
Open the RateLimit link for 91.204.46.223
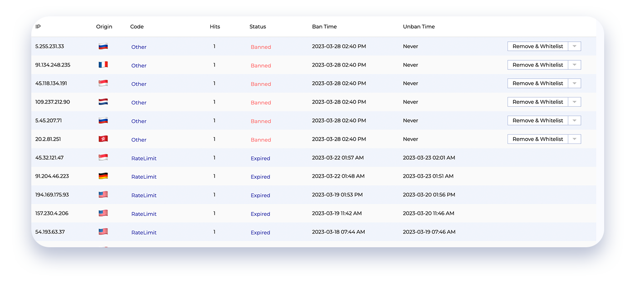click(x=144, y=176)
